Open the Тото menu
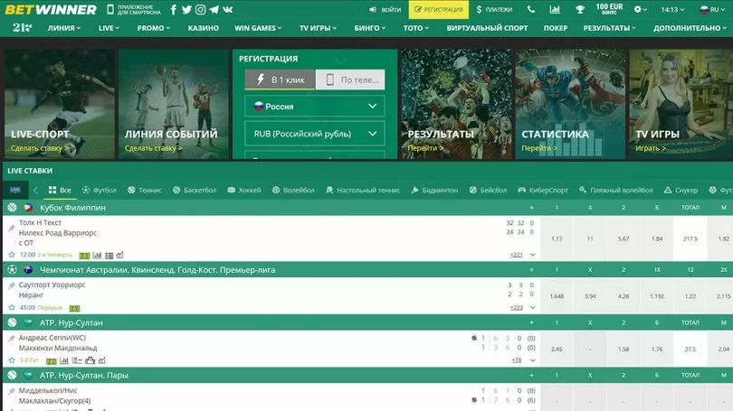 click(415, 28)
